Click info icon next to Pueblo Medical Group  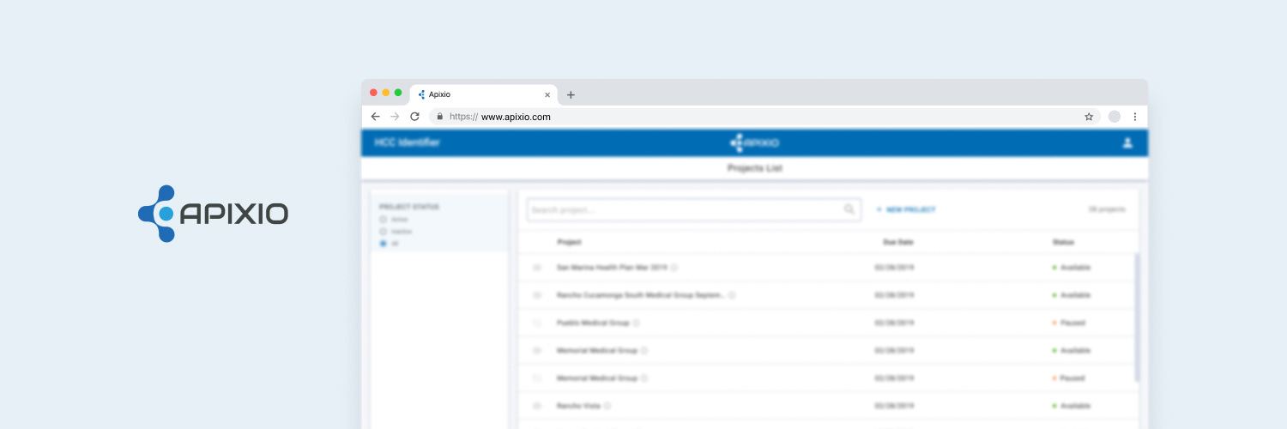point(637,323)
